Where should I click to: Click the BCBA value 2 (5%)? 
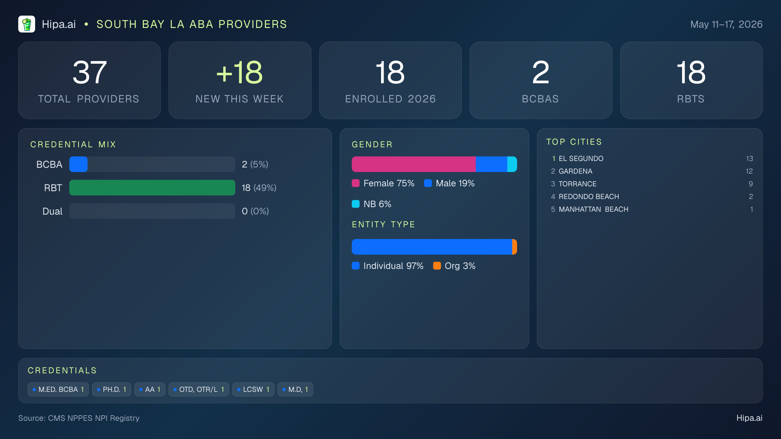tap(255, 164)
